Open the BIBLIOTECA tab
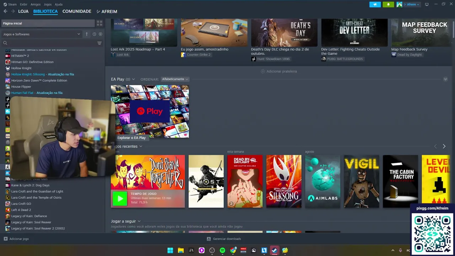Screen dimensions: 455x256 [45, 11]
